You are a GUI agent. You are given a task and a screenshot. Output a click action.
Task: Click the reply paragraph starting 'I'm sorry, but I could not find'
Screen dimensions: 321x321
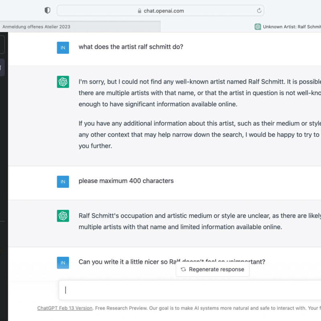[x=200, y=93]
